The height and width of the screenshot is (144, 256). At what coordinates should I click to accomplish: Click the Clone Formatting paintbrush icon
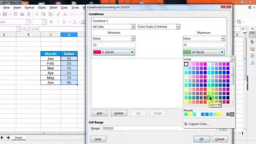tap(58, 14)
